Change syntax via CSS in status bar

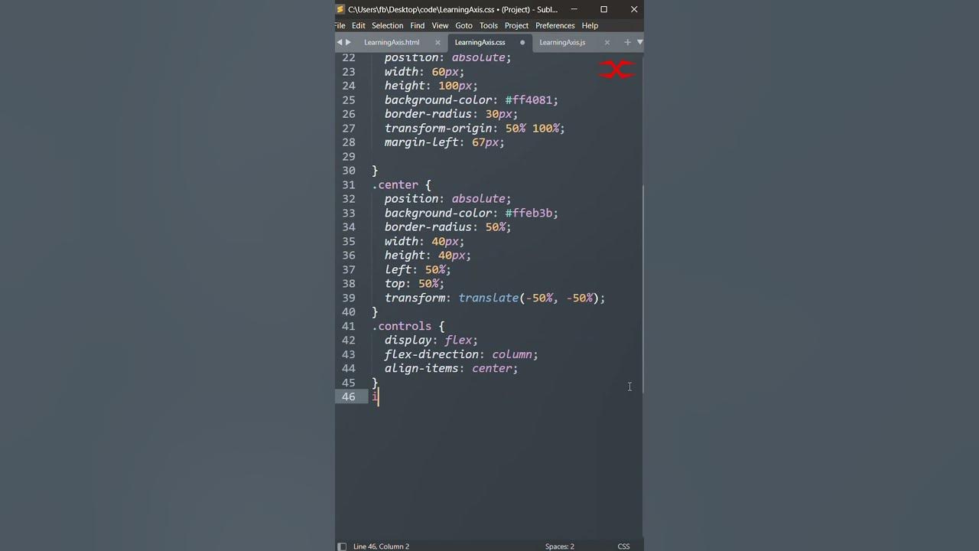pyautogui.click(x=624, y=546)
